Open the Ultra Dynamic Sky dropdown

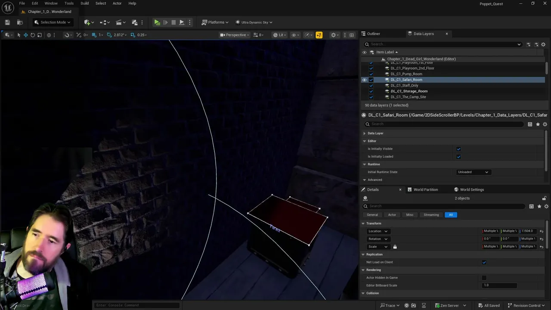tap(254, 22)
